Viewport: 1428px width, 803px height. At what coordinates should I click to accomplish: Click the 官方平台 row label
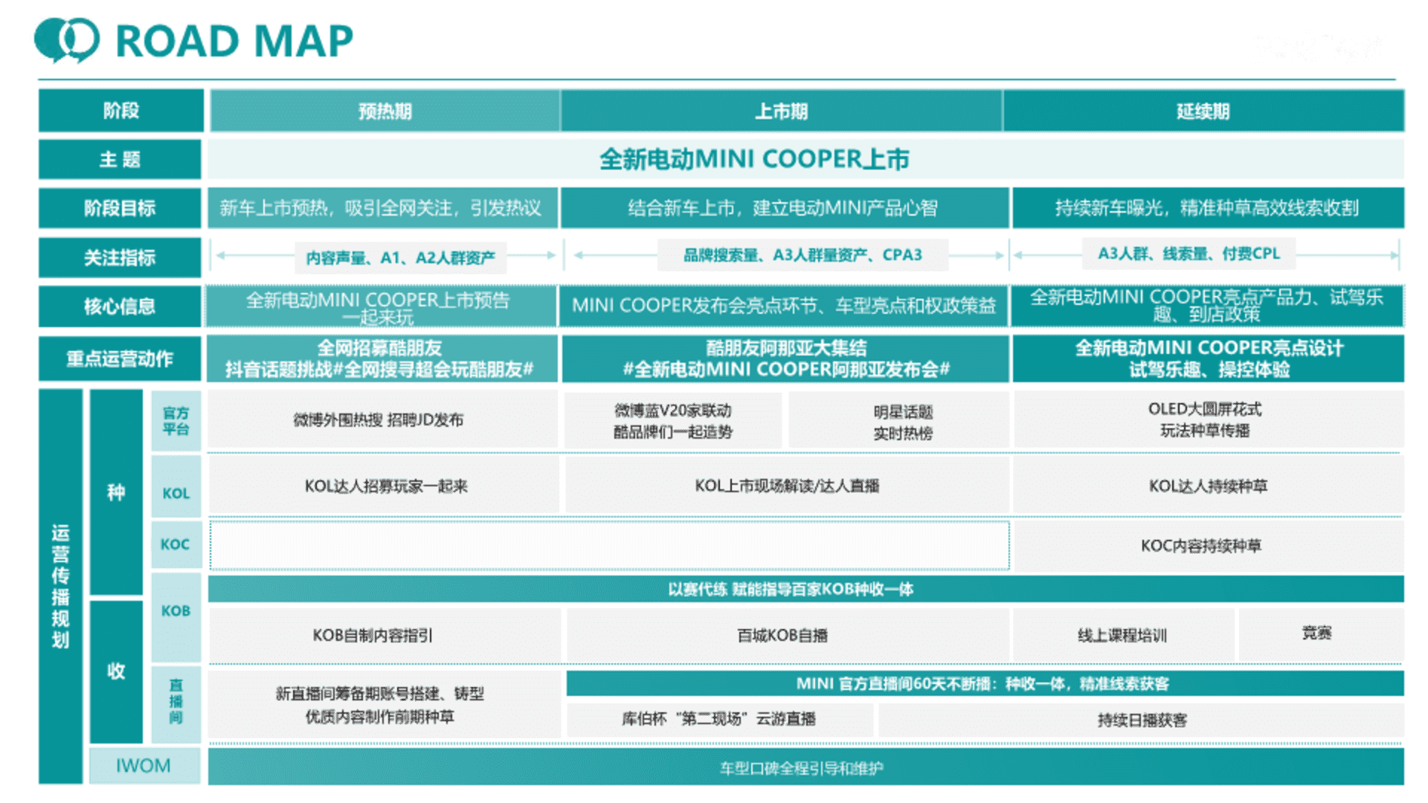[x=176, y=421]
